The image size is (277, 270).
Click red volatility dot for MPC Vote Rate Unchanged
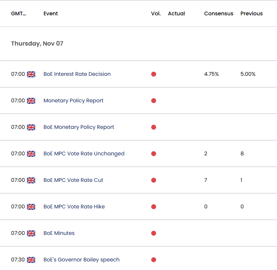pos(154,154)
